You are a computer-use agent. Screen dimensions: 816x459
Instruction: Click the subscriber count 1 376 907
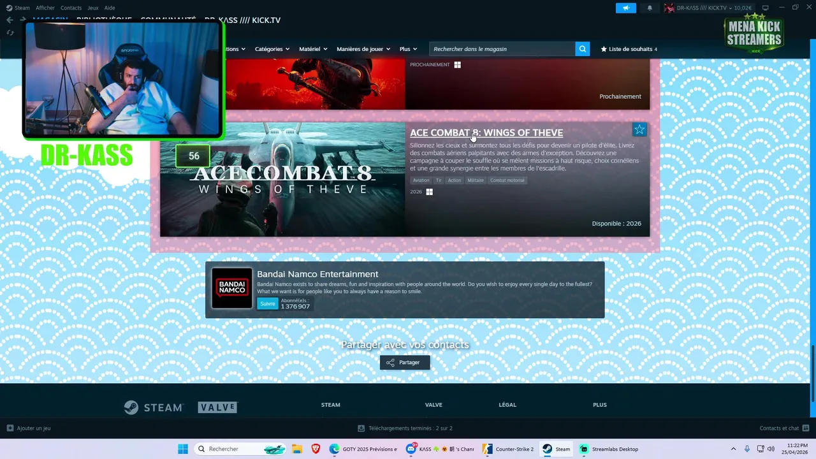click(295, 307)
